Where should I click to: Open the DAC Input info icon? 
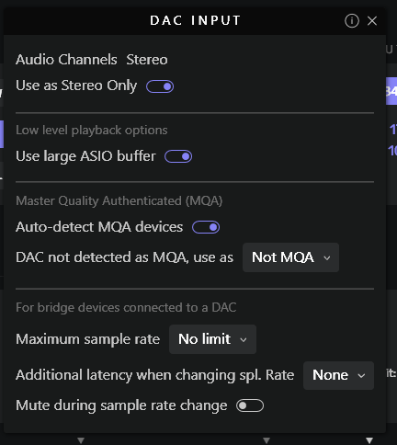[352, 21]
